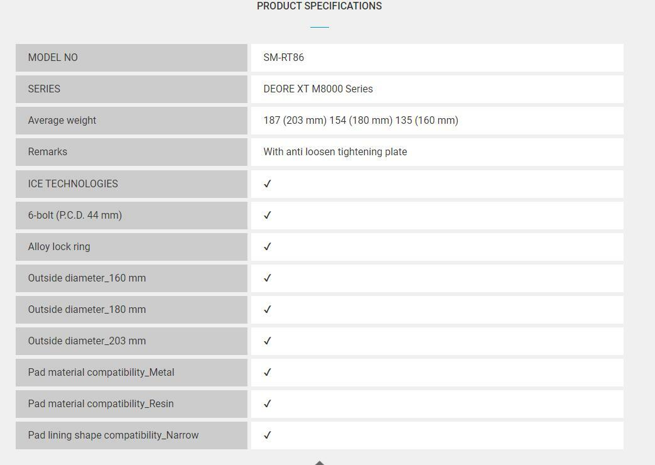The width and height of the screenshot is (655, 465).
Task: Click the Remarks row label
Action: click(48, 152)
